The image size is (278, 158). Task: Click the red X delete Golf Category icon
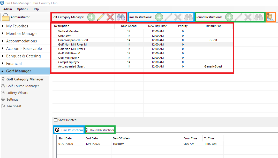[x=110, y=17]
